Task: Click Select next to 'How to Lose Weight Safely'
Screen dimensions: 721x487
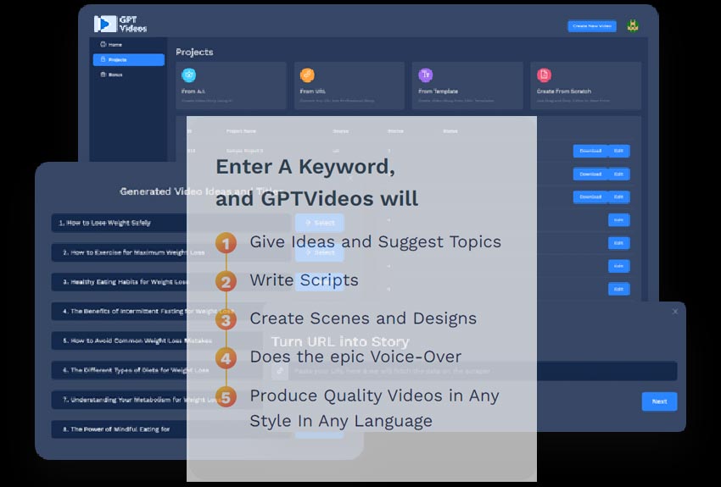Action: (x=320, y=223)
